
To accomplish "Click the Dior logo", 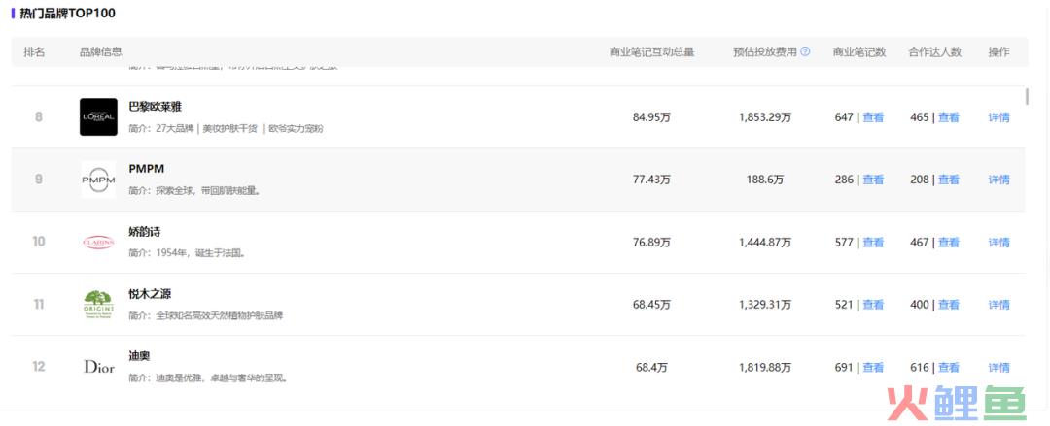I will (x=99, y=367).
